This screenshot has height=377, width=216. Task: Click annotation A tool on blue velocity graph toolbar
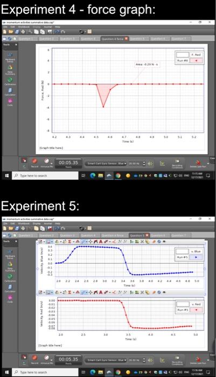[x=101, y=242]
